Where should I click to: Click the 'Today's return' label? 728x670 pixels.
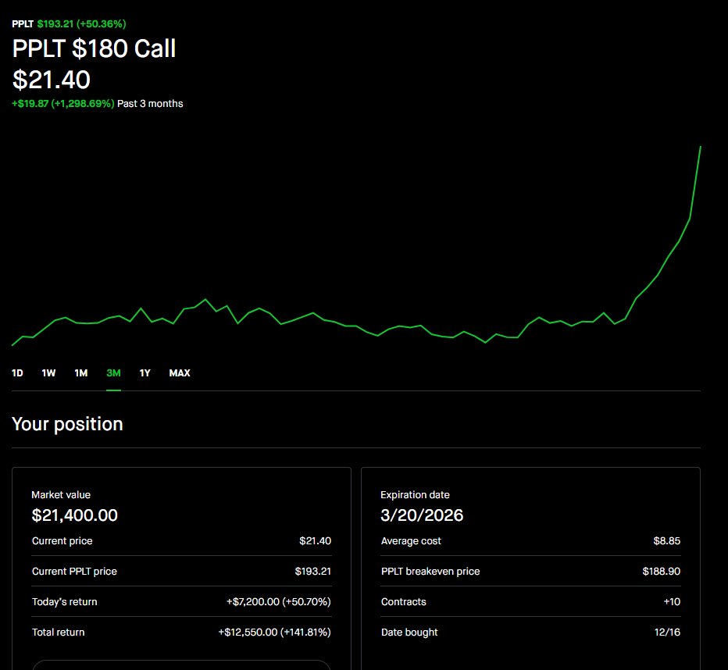click(x=65, y=602)
